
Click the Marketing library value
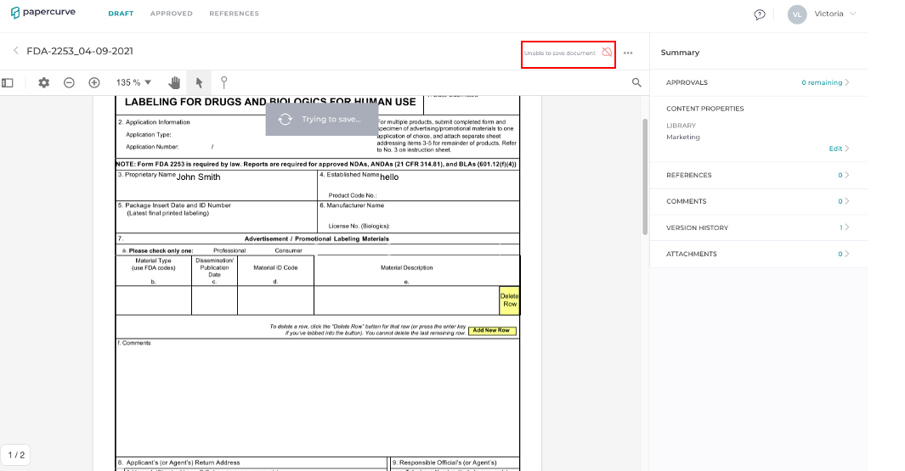683,137
